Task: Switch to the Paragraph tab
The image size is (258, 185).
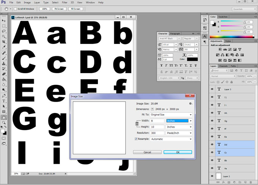Action: click(175, 33)
